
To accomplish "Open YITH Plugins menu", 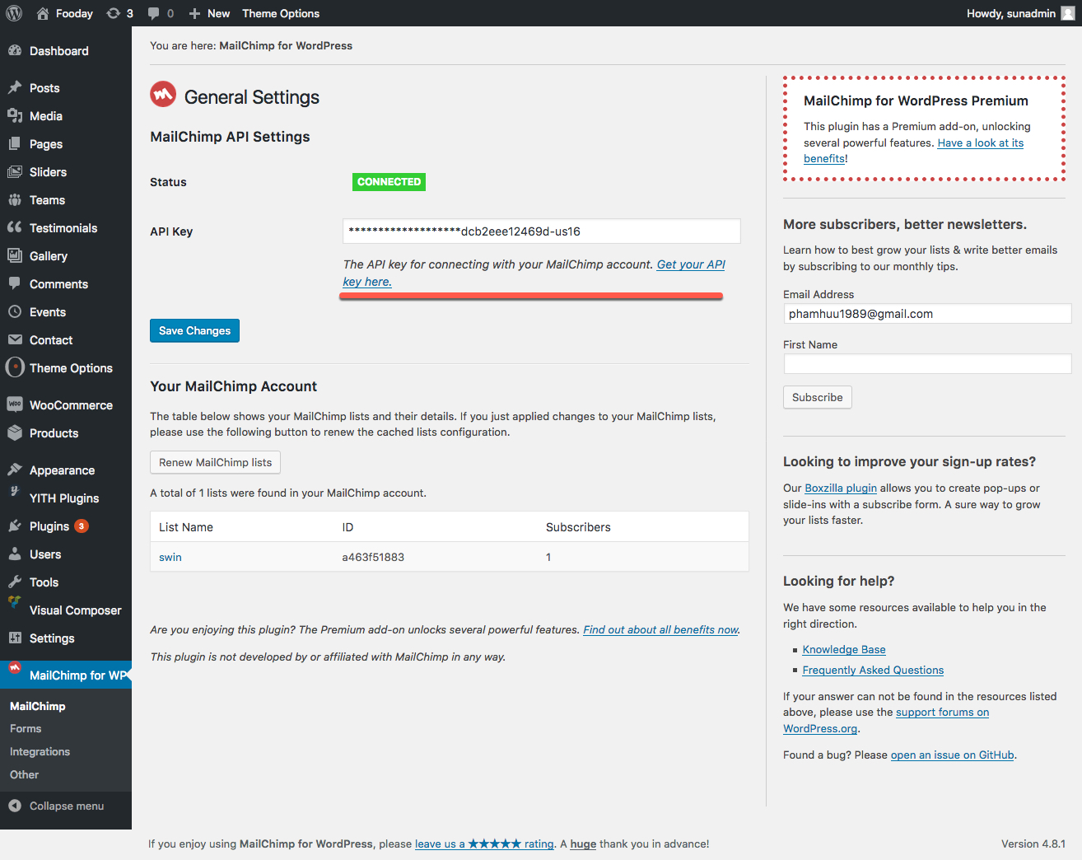I will click(x=66, y=498).
